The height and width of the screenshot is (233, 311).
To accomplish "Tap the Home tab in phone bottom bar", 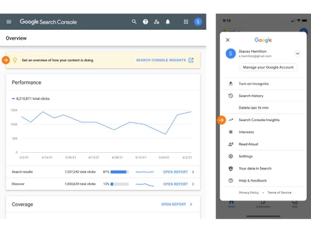I will (x=231, y=204).
